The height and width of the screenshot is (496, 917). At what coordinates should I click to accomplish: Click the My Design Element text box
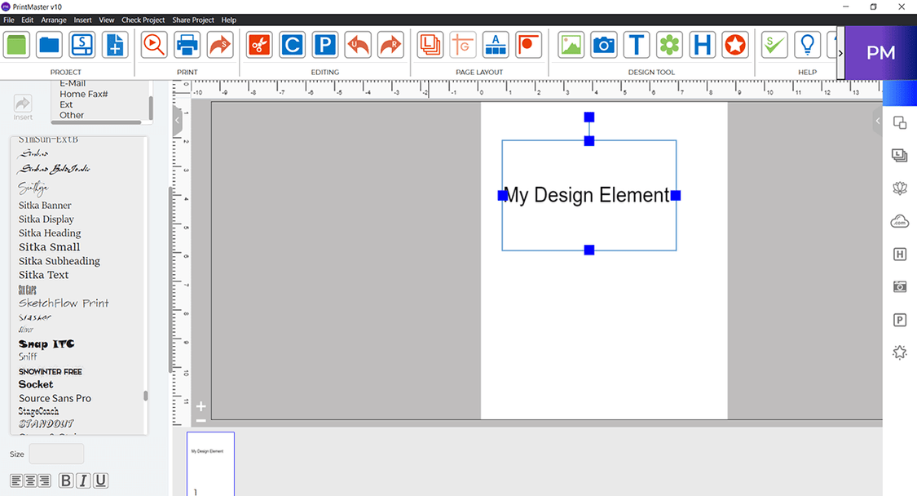click(x=589, y=195)
